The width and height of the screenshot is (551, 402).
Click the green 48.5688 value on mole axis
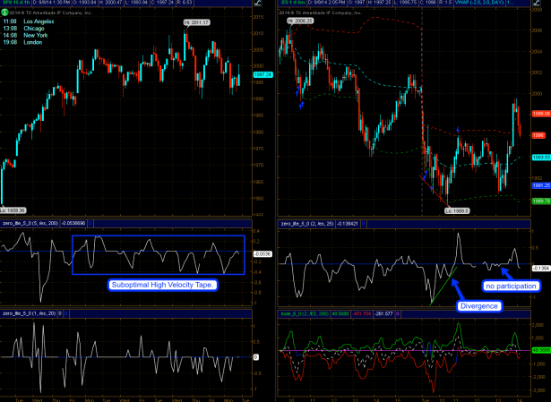pyautogui.click(x=541, y=350)
